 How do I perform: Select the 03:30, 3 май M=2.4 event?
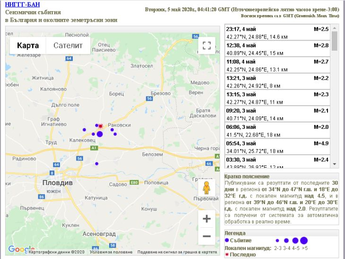277,161
